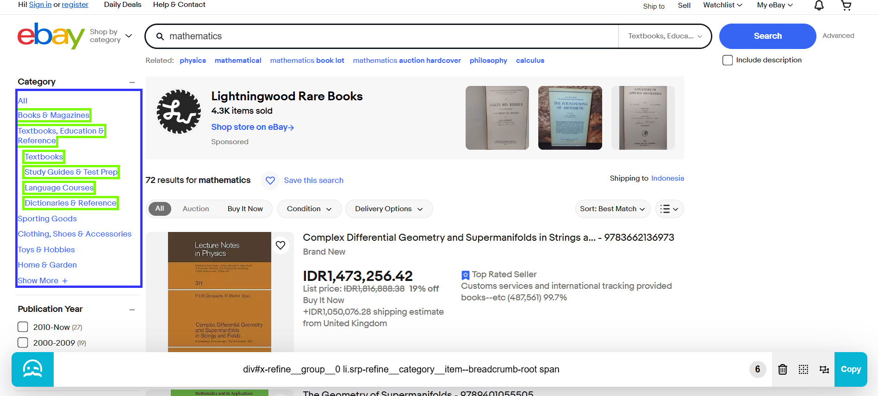The width and height of the screenshot is (878, 396).
Task: Click the mathematics search input field
Action: 392,36
